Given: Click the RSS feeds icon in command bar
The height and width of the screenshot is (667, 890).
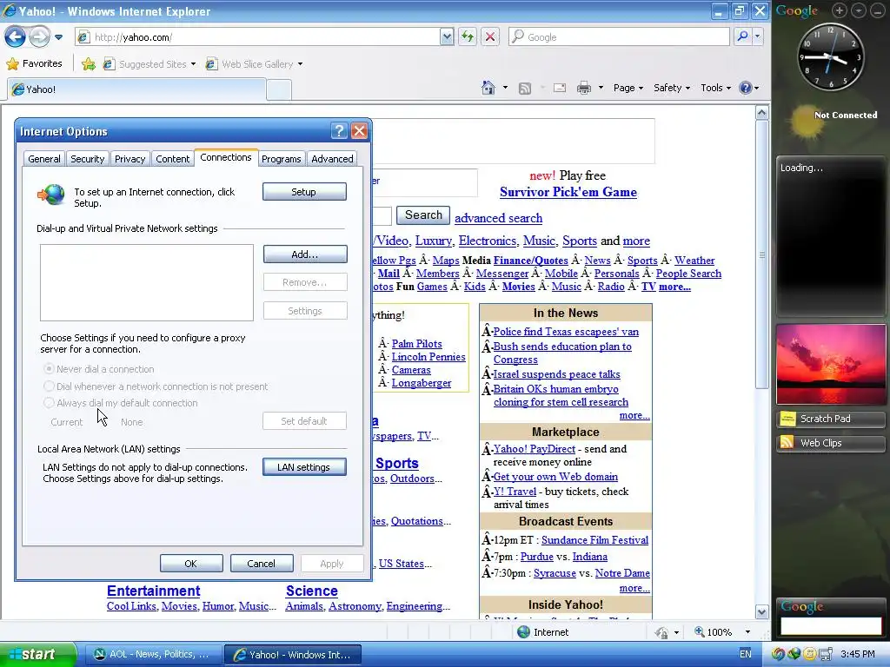Looking at the screenshot, I should (525, 88).
